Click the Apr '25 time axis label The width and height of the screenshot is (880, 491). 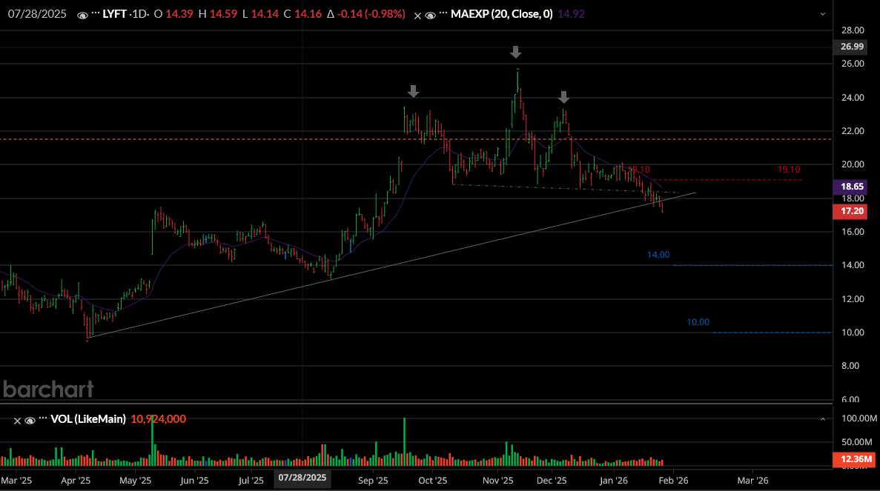75,481
